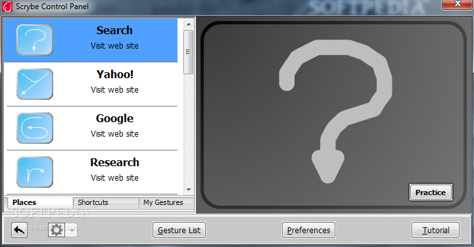
Task: Click the gesture list scrollbar thumb
Action: [x=189, y=52]
